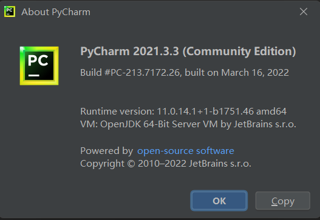The height and width of the screenshot is (220, 320).
Task: Click the OK button
Action: [219, 201]
